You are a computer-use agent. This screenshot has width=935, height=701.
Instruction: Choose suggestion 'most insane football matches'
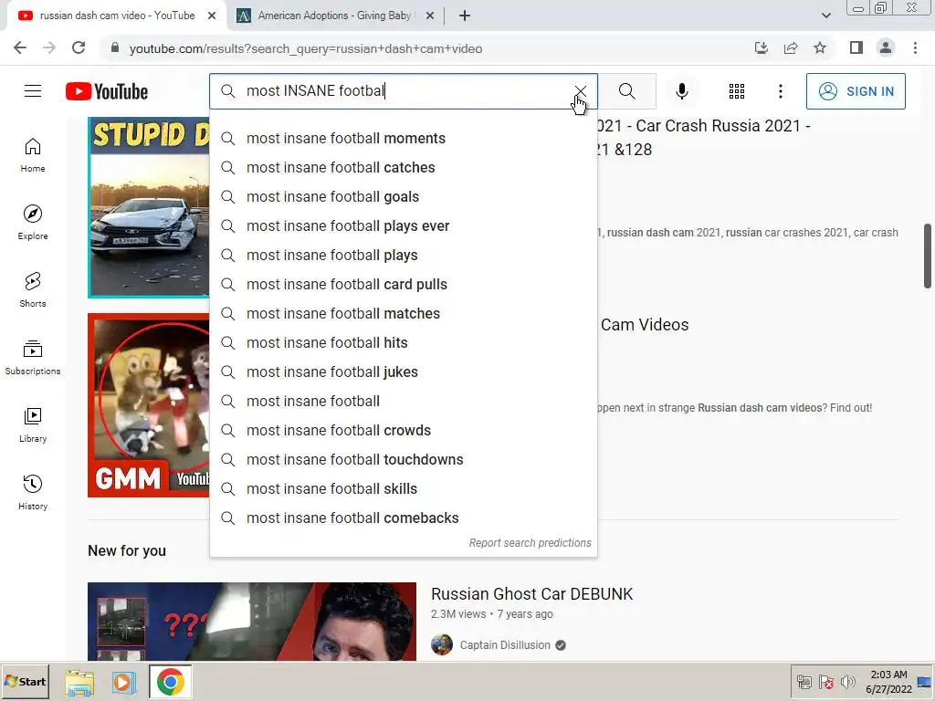click(403, 314)
